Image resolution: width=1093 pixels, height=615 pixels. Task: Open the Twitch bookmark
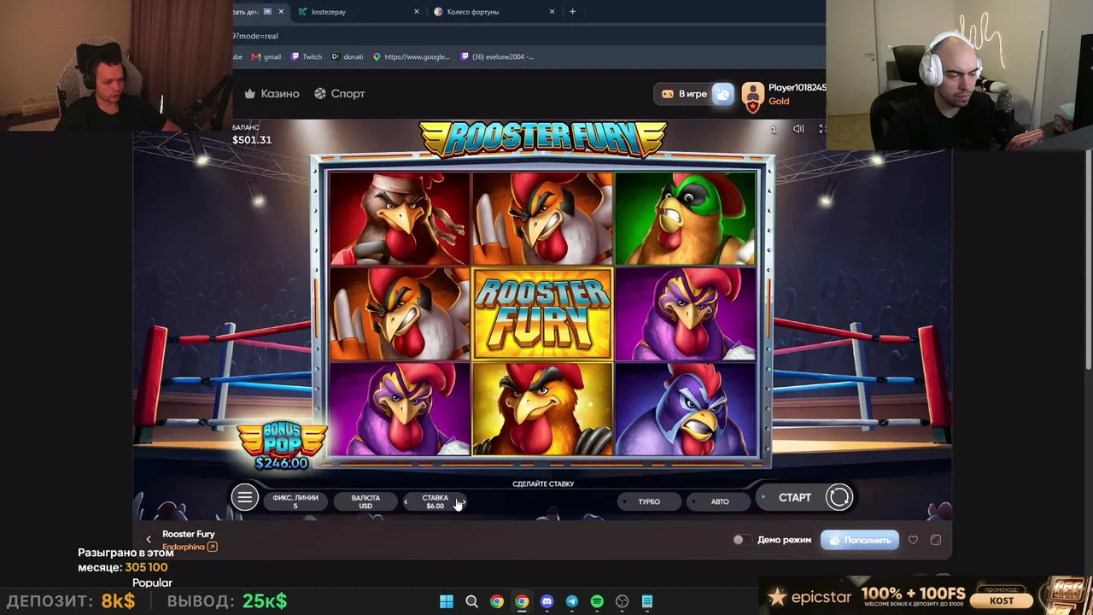point(307,56)
